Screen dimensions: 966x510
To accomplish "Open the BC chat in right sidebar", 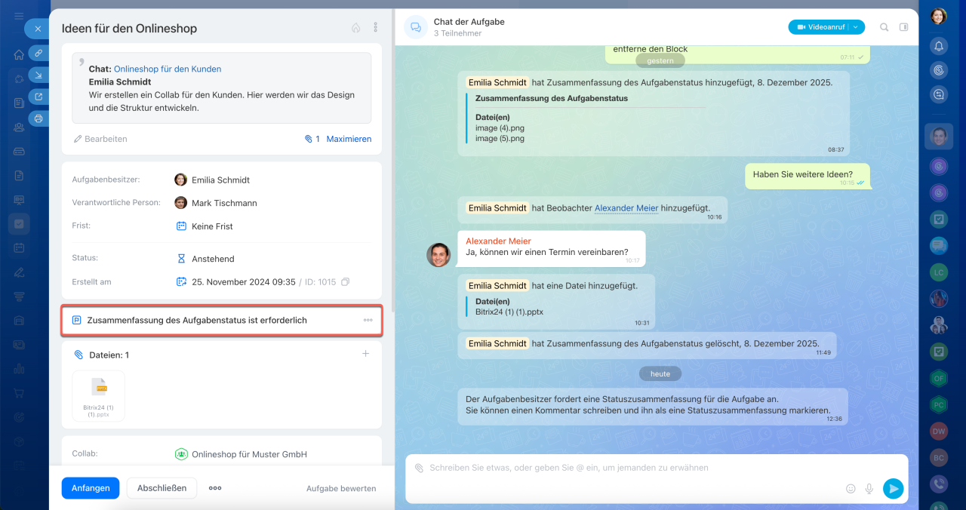I will click(x=939, y=458).
